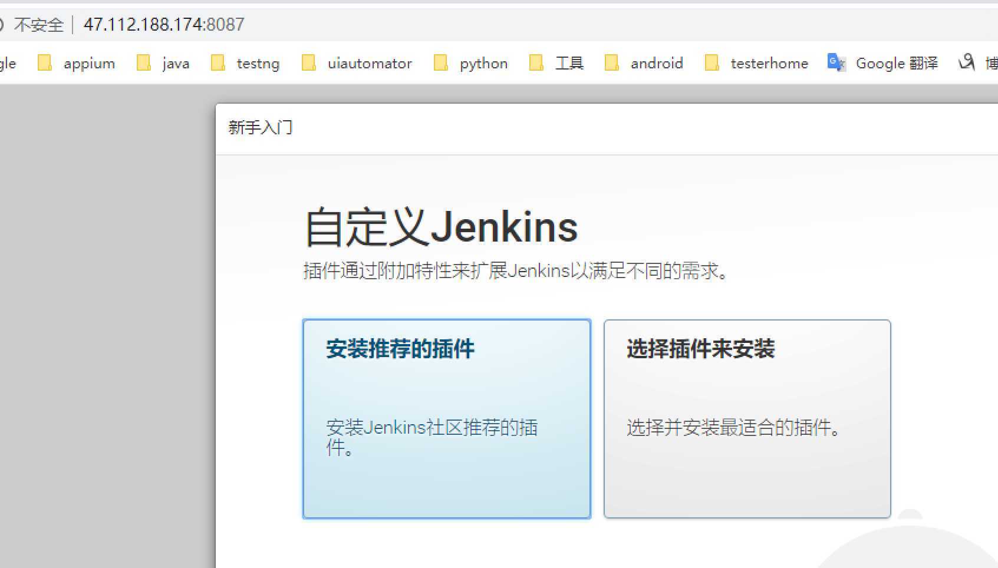Image resolution: width=998 pixels, height=568 pixels.
Task: Click the 新手入门 dialog title
Action: 261,127
